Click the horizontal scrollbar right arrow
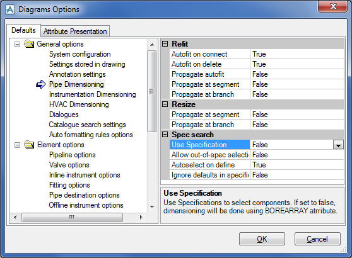Viewport: 352px width, 258px height. point(141,217)
